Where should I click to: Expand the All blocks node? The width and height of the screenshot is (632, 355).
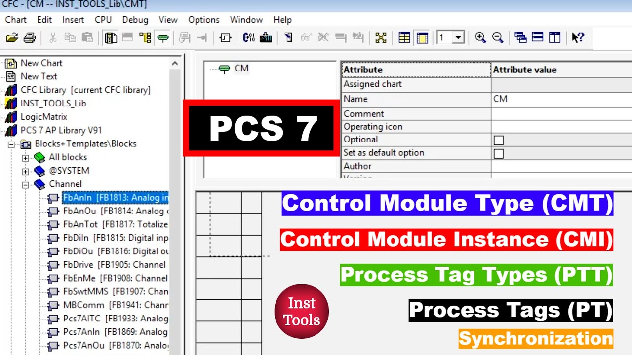25,158
